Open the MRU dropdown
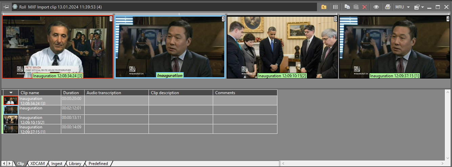This screenshot has height=167, width=452. tap(402, 7)
